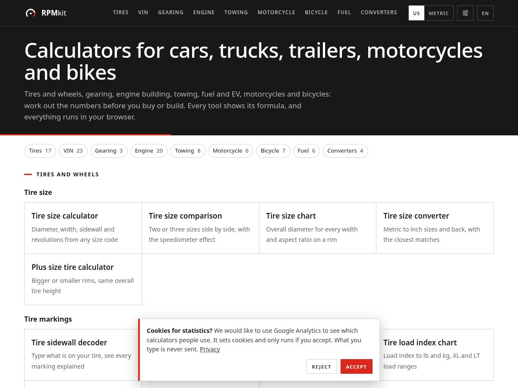Select the Engine 20 category chip

tap(149, 151)
